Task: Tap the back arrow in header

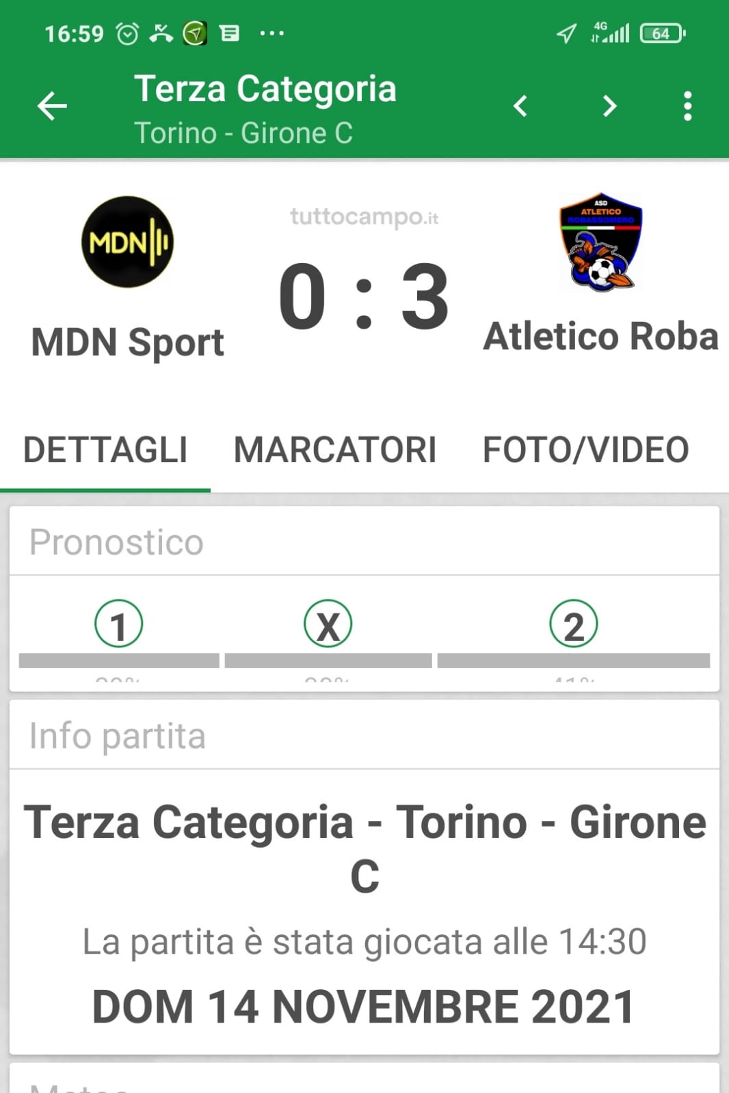Action: click(x=52, y=107)
